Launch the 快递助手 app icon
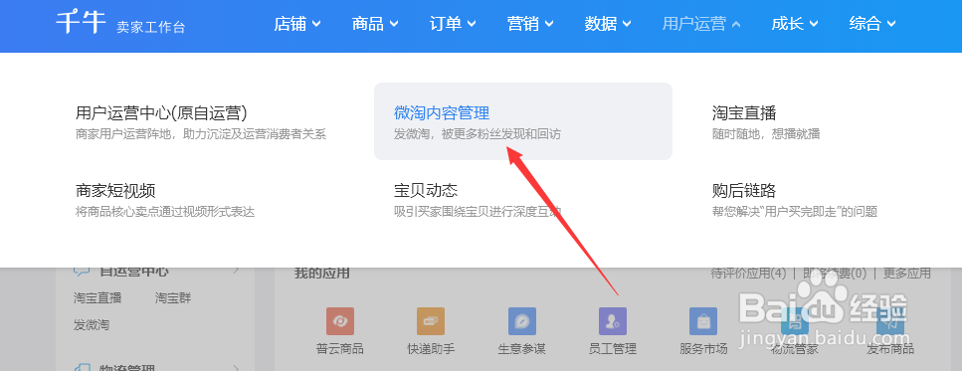This screenshot has height=371, width=962. (x=431, y=321)
